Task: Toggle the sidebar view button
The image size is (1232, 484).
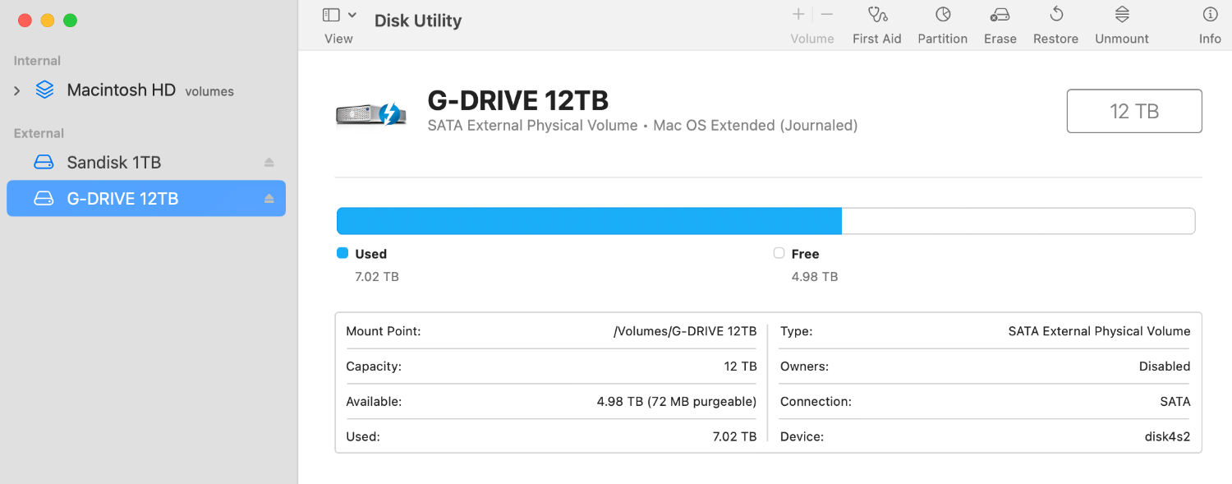Action: [x=331, y=15]
